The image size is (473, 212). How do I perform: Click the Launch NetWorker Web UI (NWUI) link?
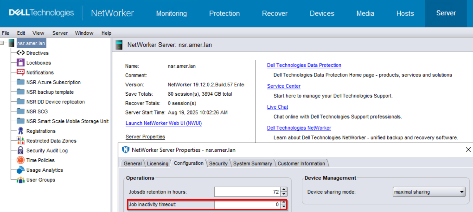tap(164, 123)
